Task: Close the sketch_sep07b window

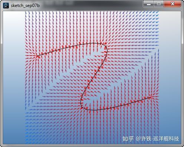Action: click(172, 4)
